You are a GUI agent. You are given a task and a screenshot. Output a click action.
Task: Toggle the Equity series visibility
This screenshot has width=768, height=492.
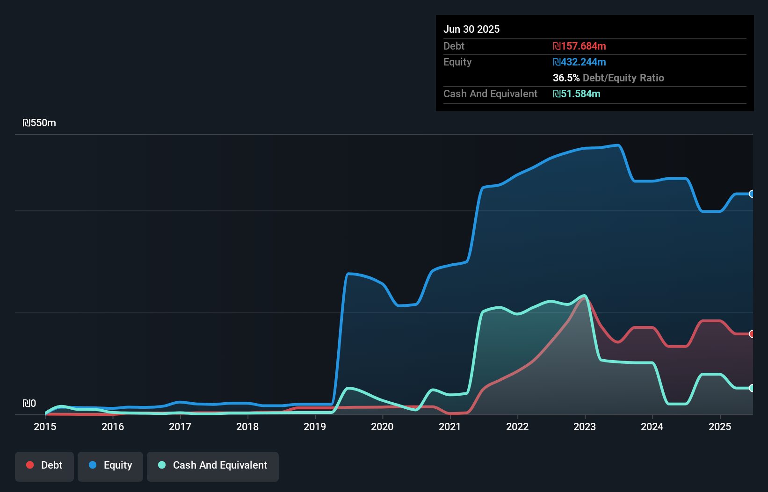point(110,465)
